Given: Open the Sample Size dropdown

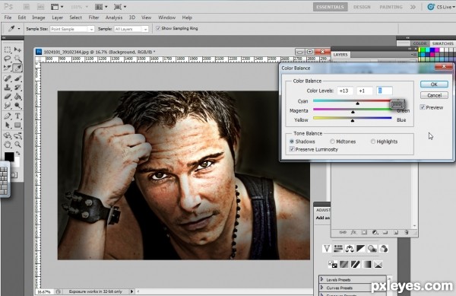Looking at the screenshot, I should coord(72,29).
